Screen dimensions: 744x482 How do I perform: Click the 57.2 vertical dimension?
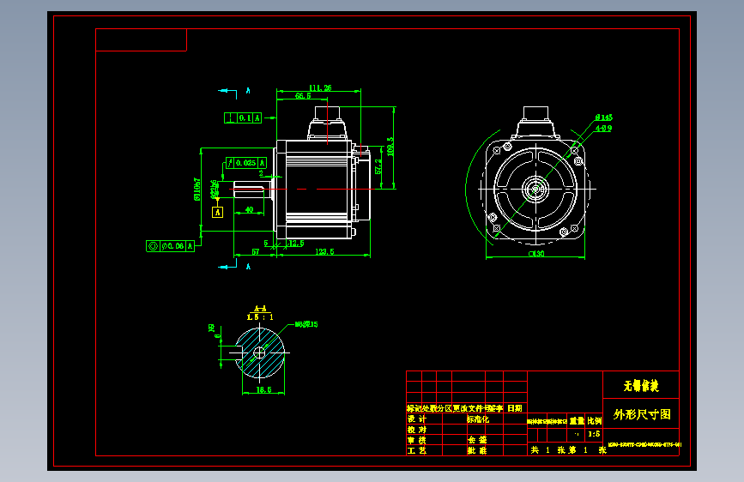pos(378,166)
